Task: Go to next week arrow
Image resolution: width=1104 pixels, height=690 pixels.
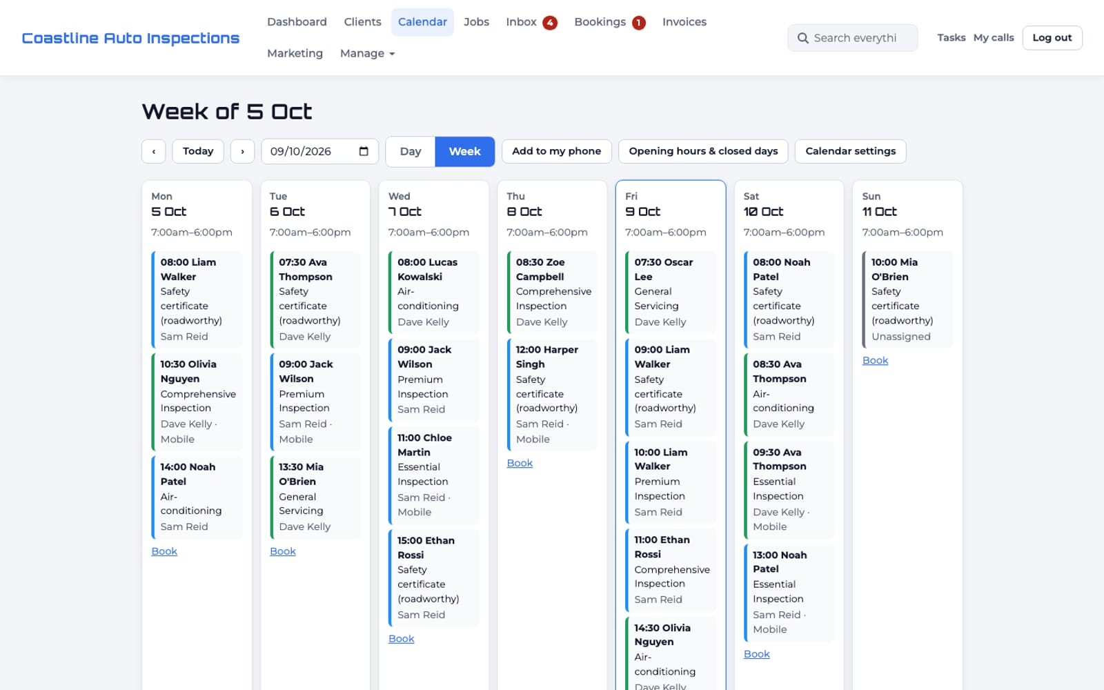Action: pos(242,151)
